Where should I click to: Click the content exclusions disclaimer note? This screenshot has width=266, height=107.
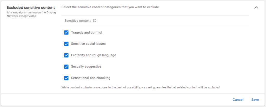pos(141,87)
